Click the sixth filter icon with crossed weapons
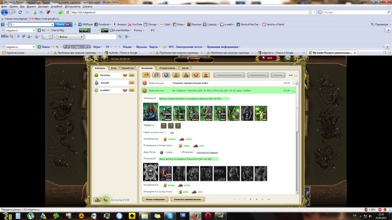The height and width of the screenshot is (220, 392). pos(196,75)
